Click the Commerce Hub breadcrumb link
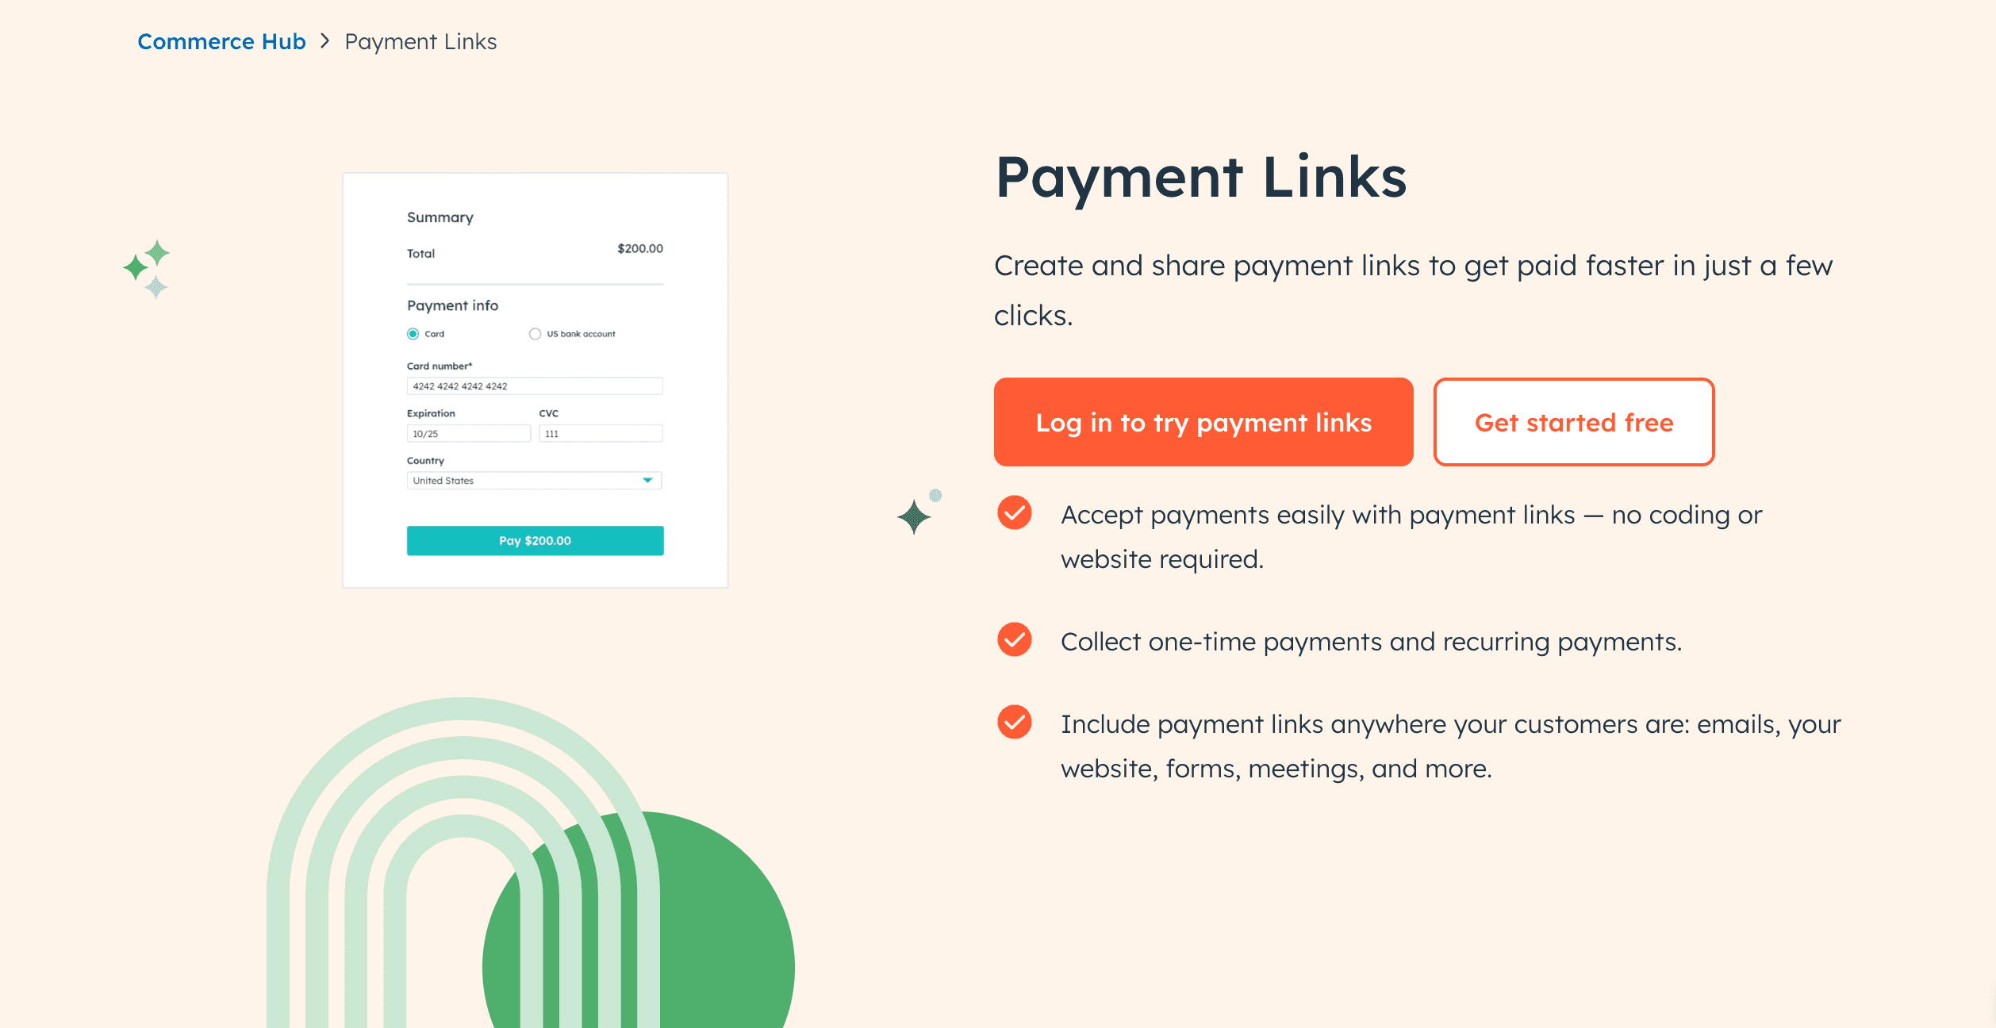Screen dimensions: 1996x1028 (221, 40)
